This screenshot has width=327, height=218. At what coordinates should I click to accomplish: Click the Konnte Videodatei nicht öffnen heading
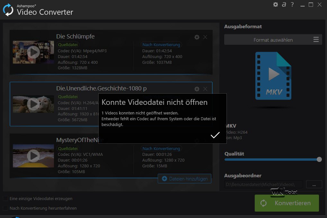point(154,102)
